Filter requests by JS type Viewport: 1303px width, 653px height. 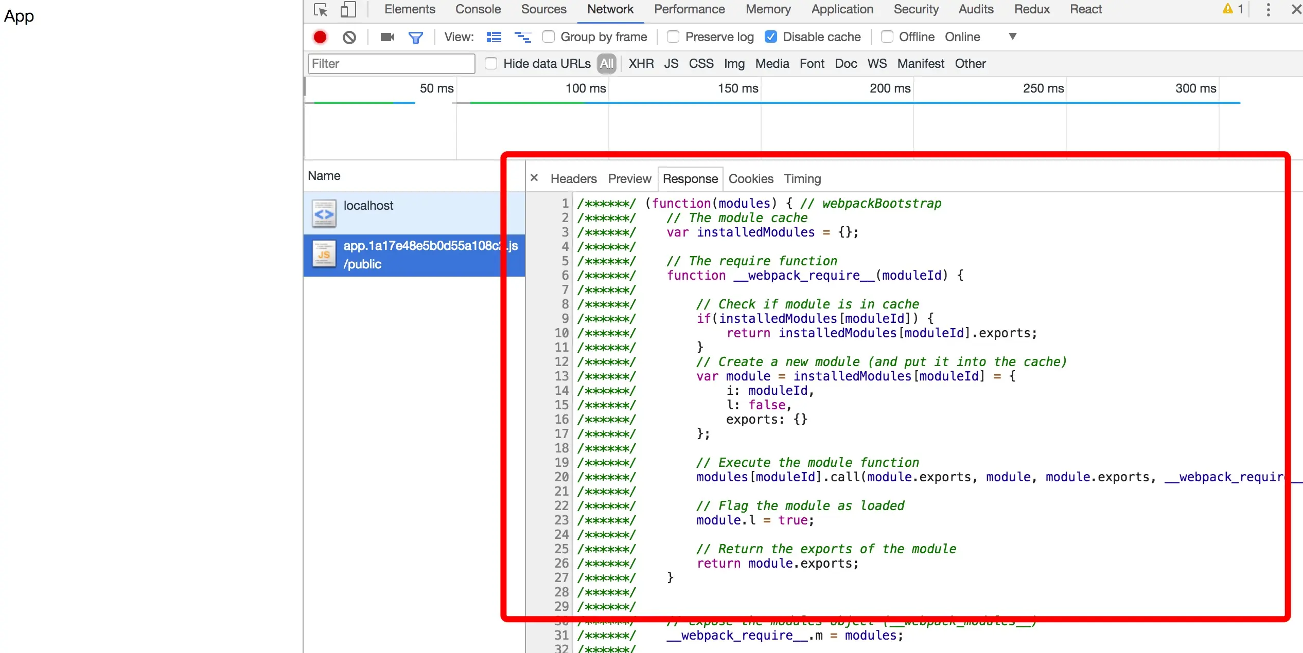click(671, 64)
